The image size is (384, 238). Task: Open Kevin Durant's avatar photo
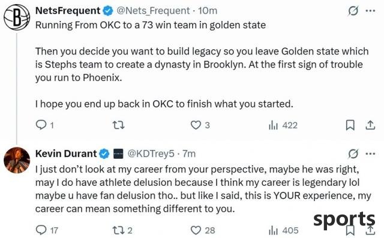pyautogui.click(x=17, y=160)
